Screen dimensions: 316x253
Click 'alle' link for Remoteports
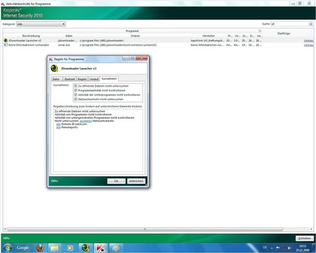click(x=58, y=127)
